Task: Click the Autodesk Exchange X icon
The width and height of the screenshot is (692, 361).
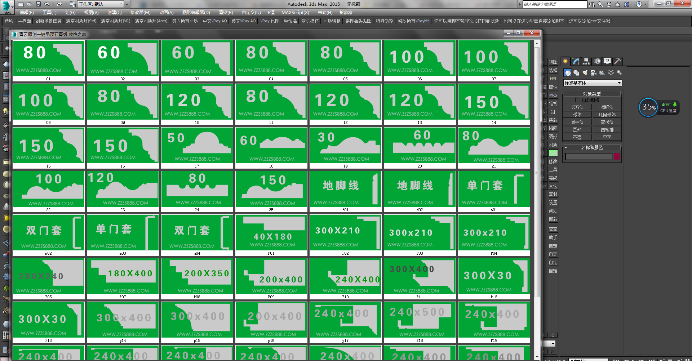Action: (627, 4)
